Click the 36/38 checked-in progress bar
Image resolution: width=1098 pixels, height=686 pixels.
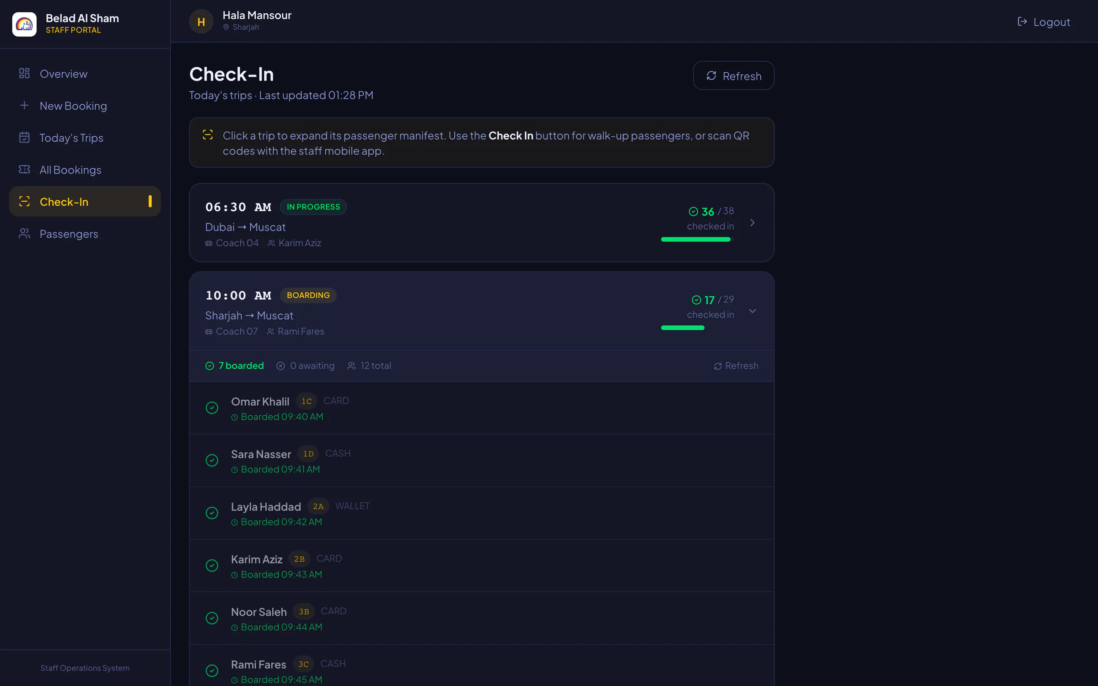pyautogui.click(x=697, y=239)
